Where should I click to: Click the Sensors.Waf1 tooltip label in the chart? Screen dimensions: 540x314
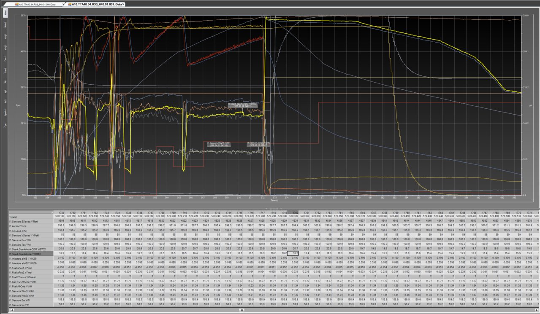point(219,144)
